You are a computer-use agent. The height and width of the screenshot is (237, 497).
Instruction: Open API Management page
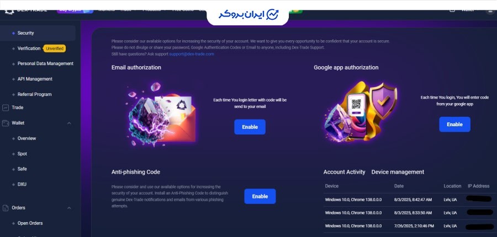(x=35, y=79)
